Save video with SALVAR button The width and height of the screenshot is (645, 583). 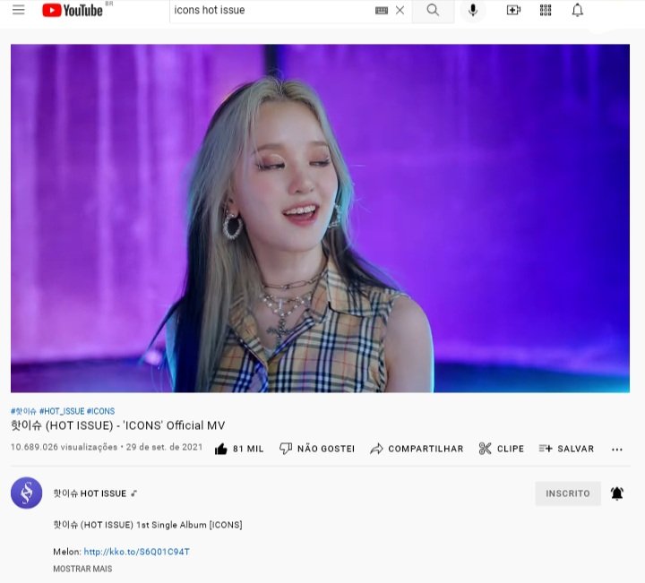coord(566,449)
